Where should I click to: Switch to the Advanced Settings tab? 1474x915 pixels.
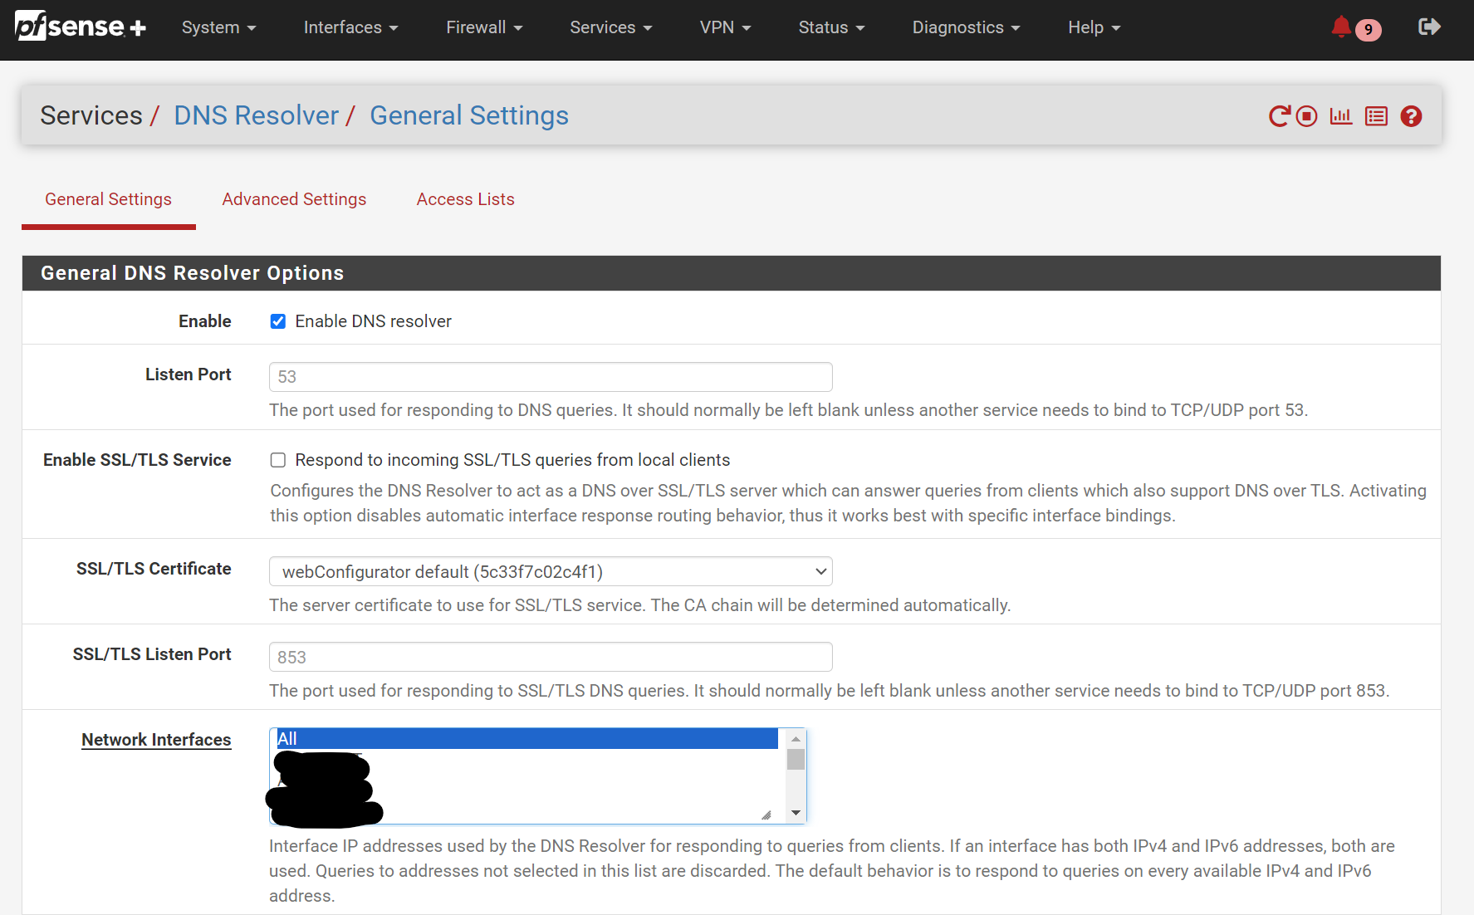294,199
